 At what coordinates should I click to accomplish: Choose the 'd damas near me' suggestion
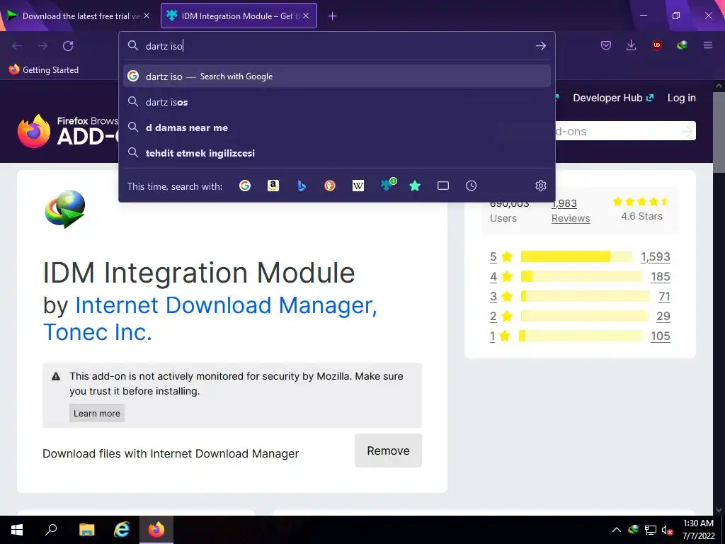coord(336,127)
